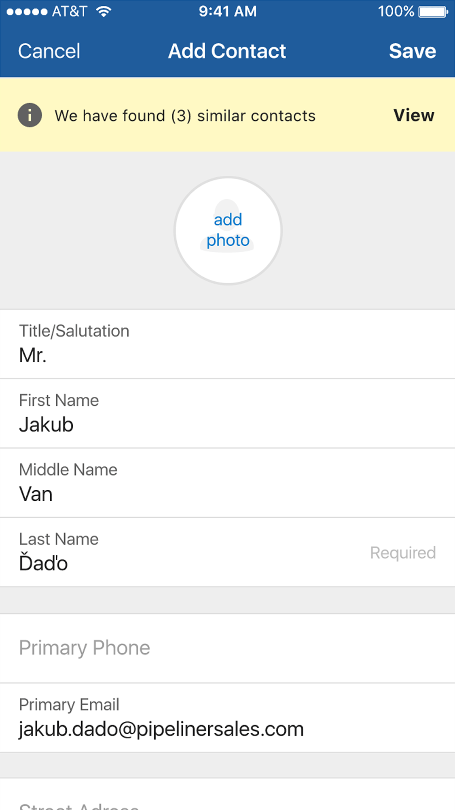Tap the battery indicator icon
Screen dimensions: 455x810
click(433, 11)
